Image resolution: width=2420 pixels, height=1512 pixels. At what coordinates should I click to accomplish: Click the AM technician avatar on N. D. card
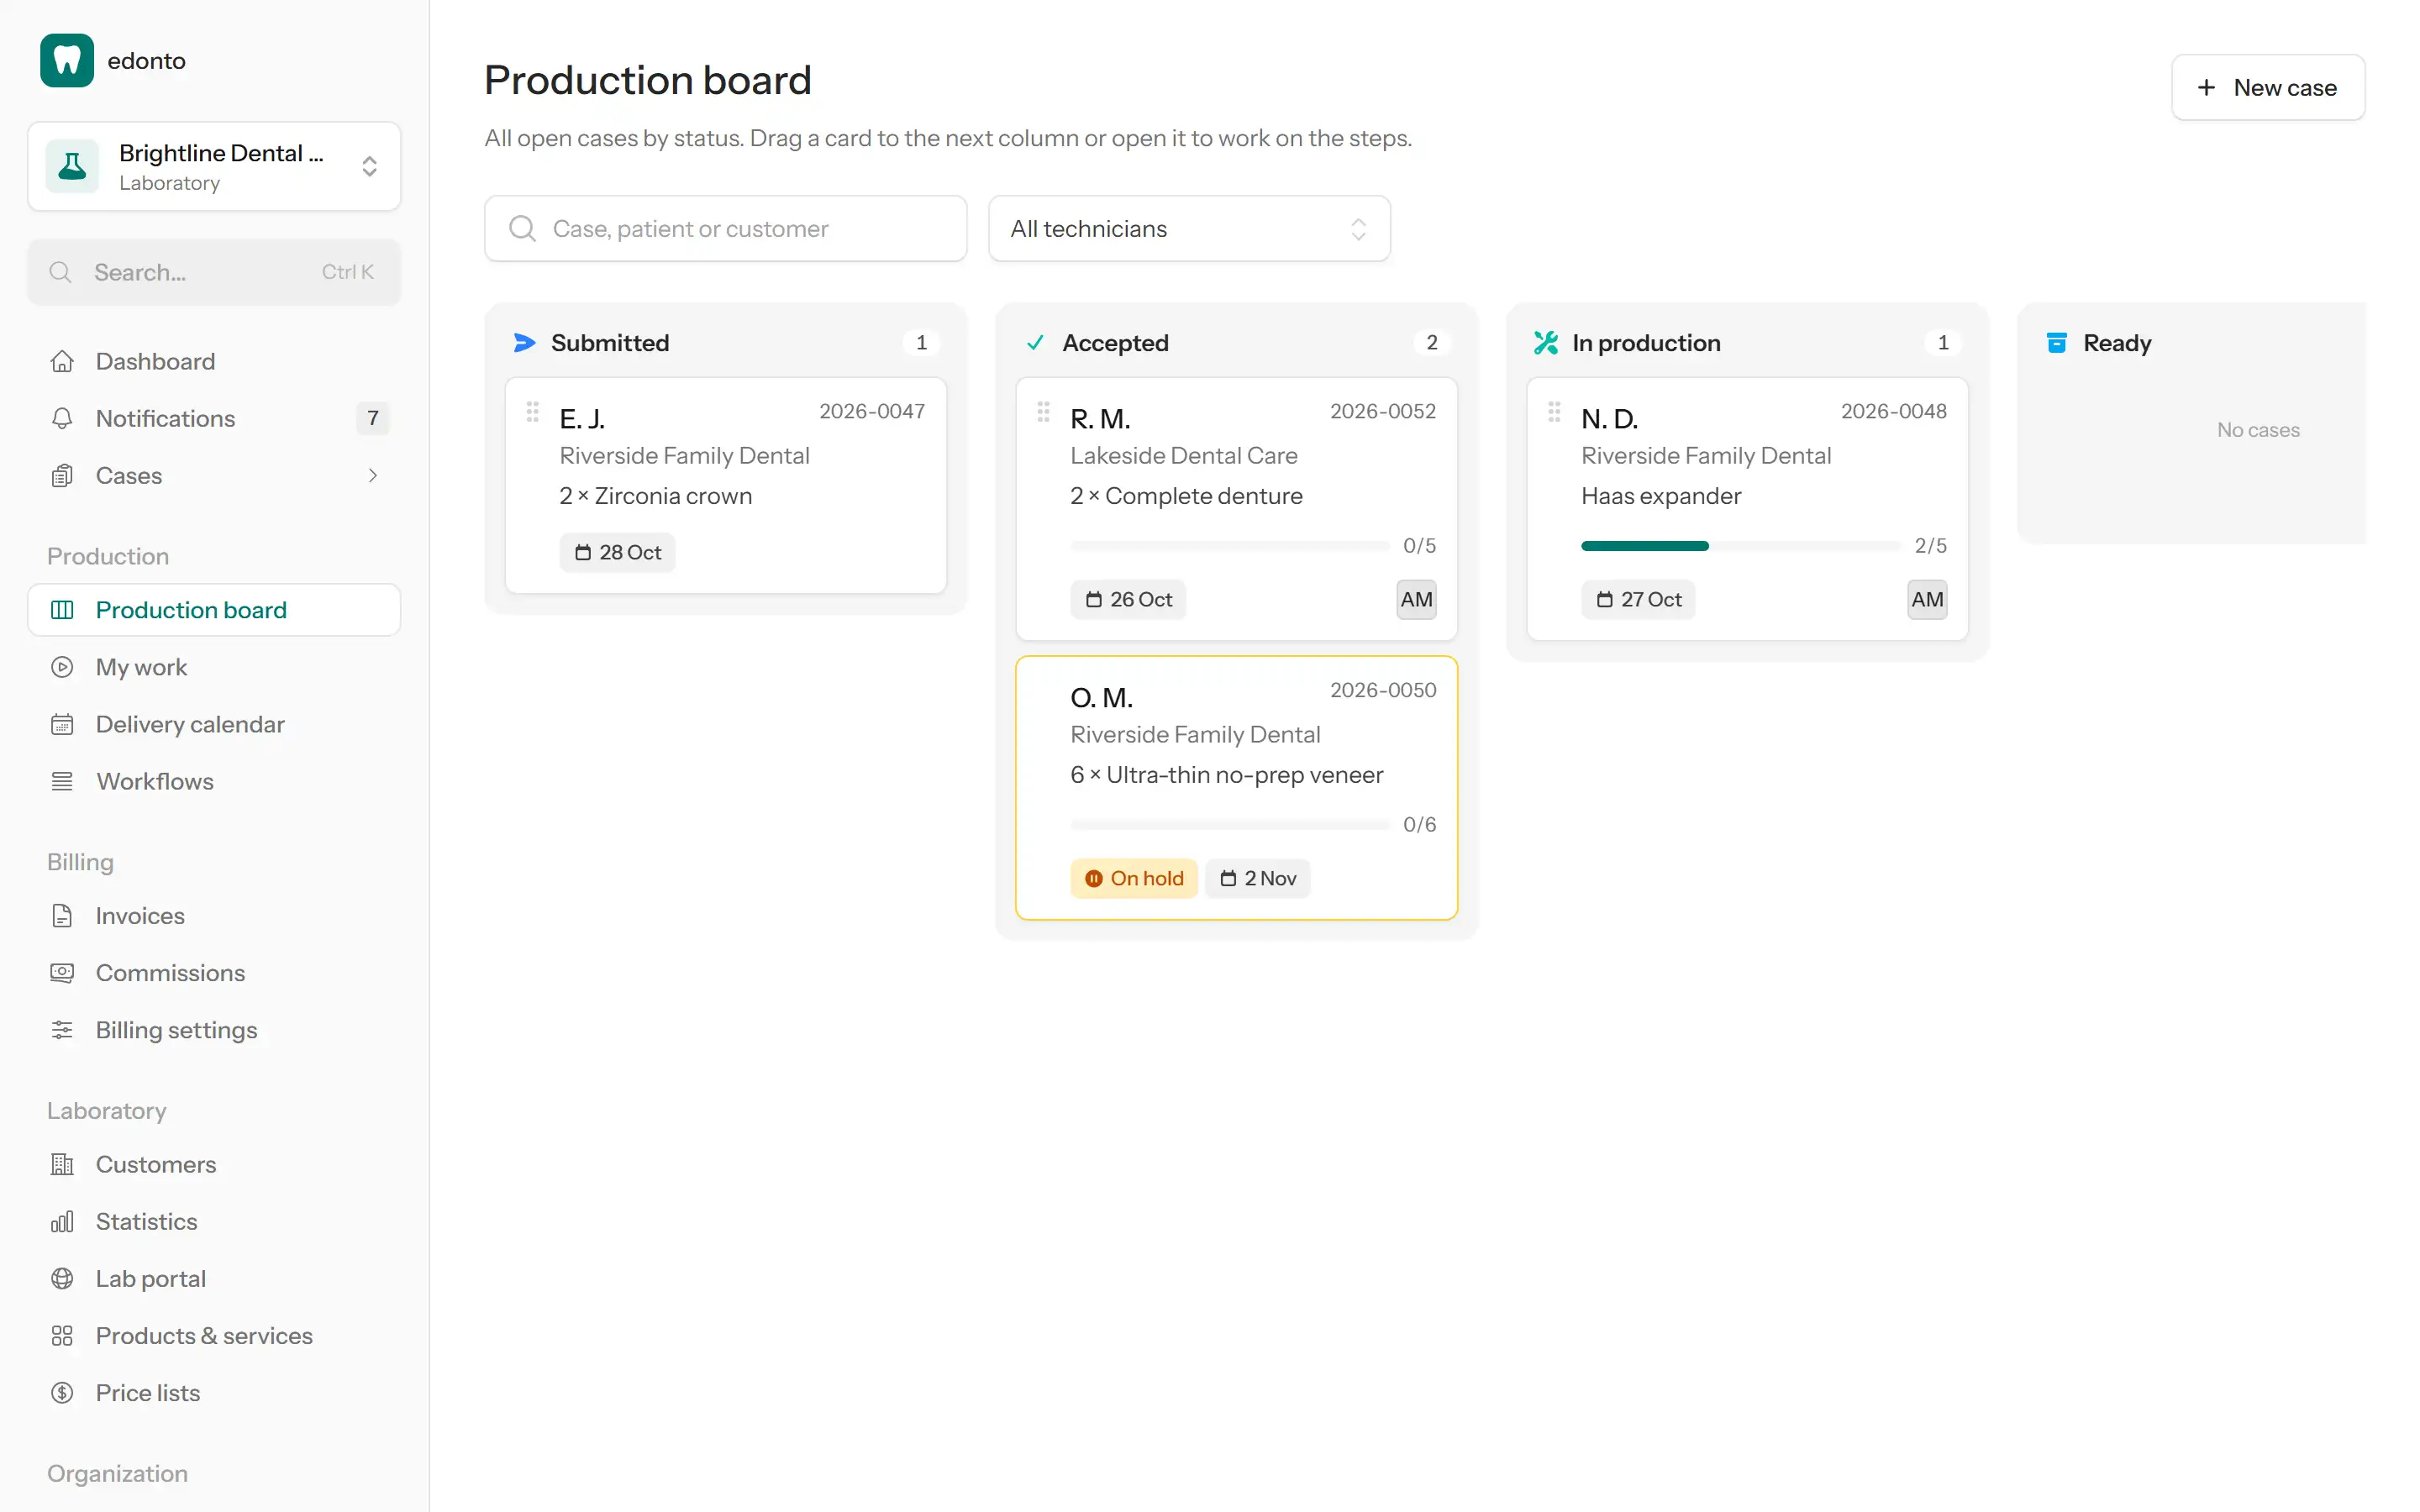point(1927,600)
